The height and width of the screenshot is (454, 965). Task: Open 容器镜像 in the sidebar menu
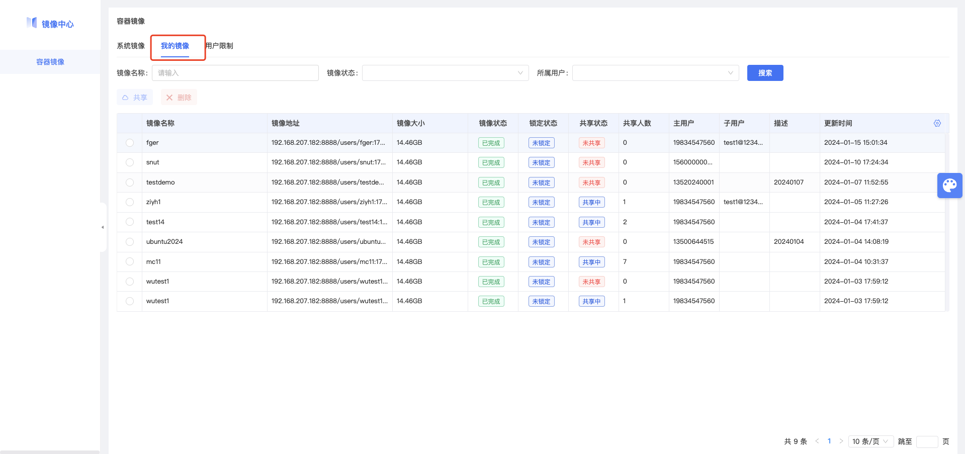50,62
